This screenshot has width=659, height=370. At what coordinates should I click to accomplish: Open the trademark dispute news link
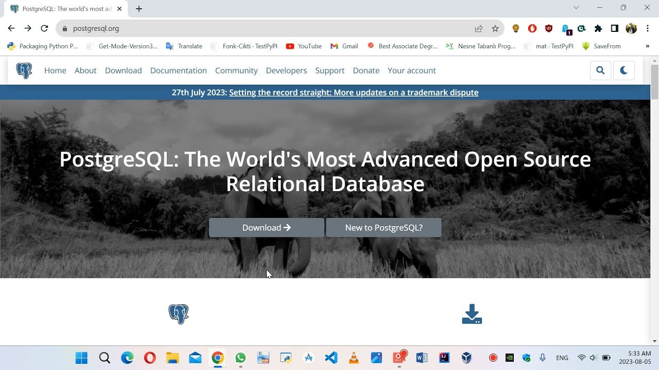(354, 92)
